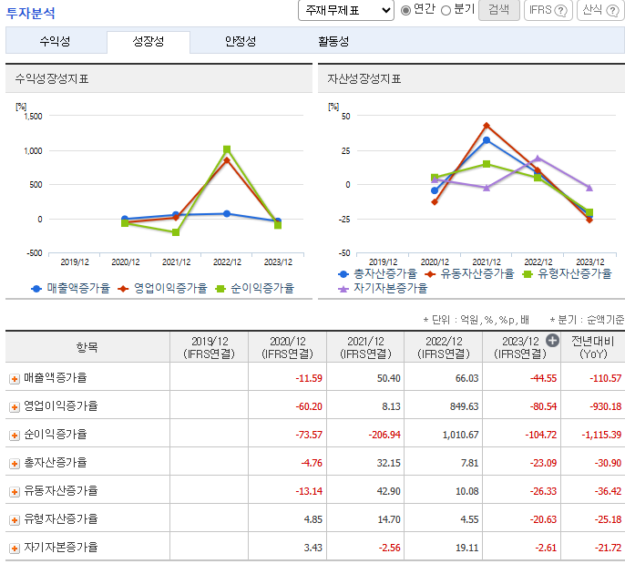The image size is (625, 564).
Task: Toggle 순이익증가율 legend marker in chart
Action: (220, 289)
